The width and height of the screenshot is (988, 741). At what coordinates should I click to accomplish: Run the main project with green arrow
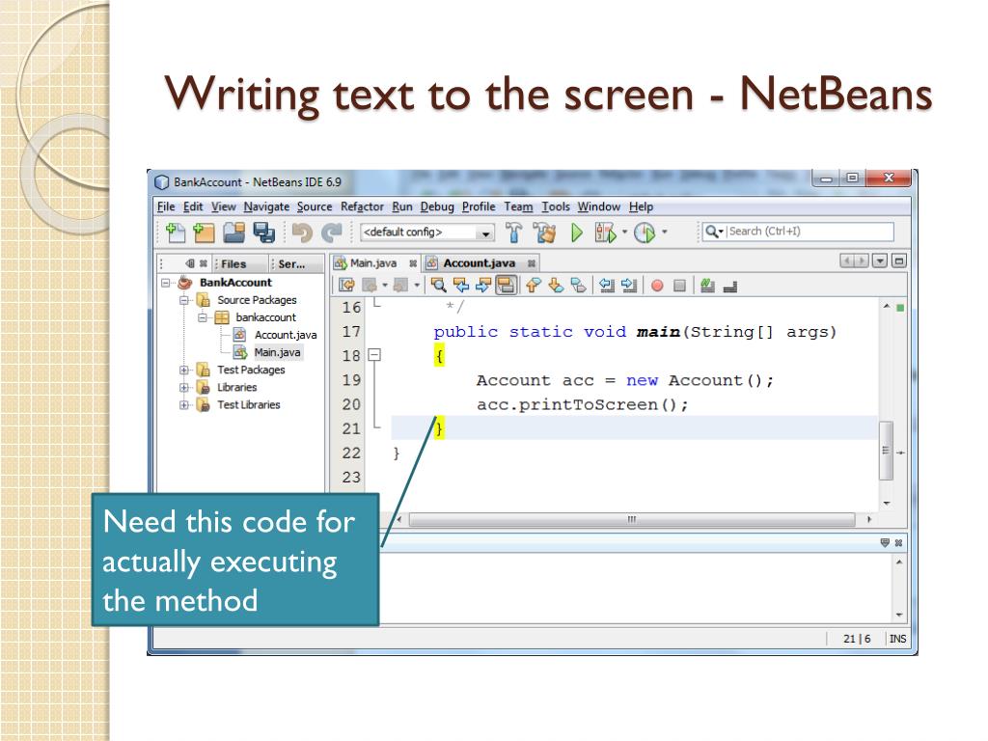coord(577,233)
